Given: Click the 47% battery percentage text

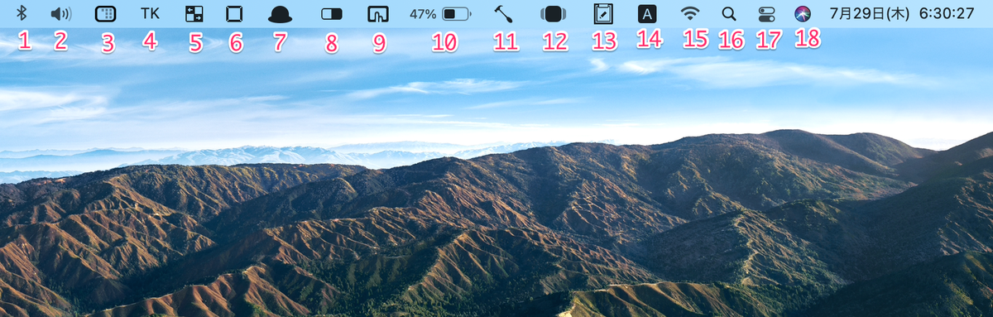Looking at the screenshot, I should (423, 14).
